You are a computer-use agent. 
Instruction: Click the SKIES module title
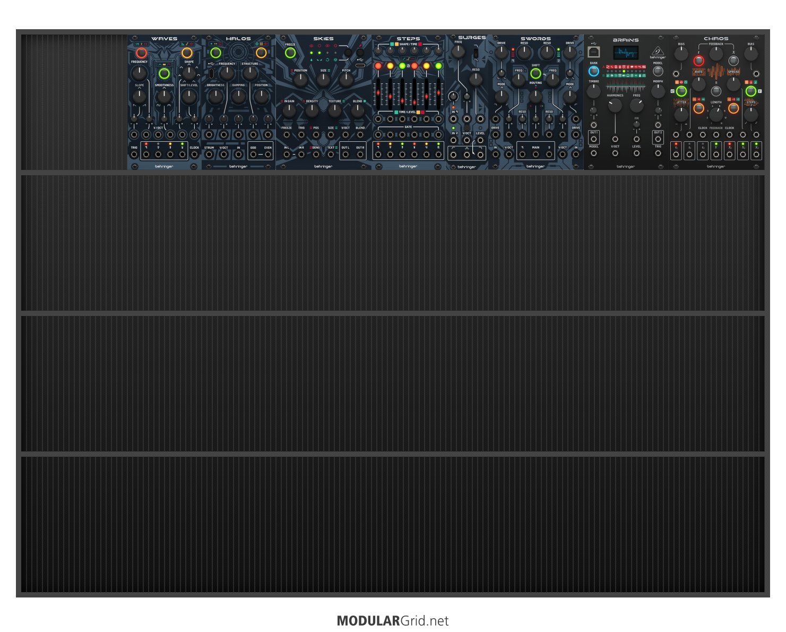pyautogui.click(x=323, y=39)
